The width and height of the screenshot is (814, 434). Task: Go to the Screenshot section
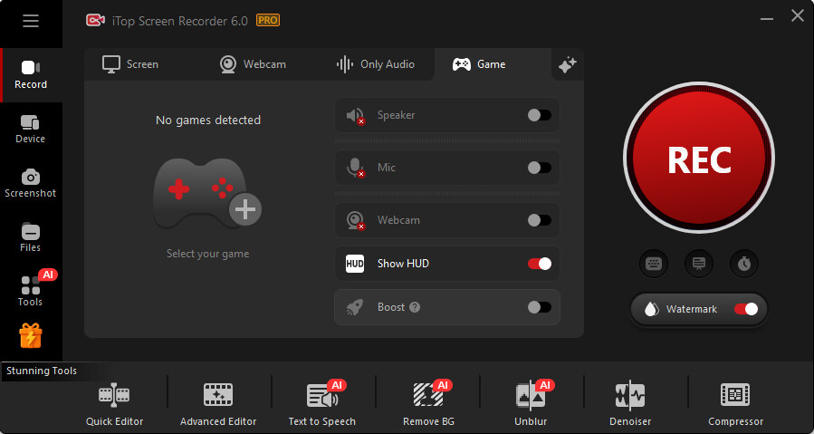(x=30, y=183)
